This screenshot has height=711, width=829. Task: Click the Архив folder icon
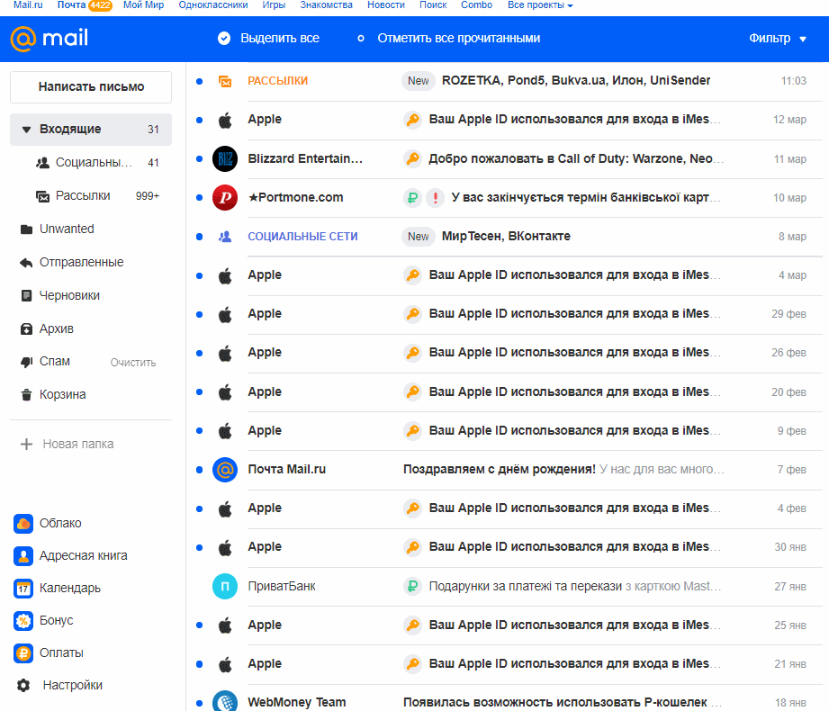coord(26,329)
